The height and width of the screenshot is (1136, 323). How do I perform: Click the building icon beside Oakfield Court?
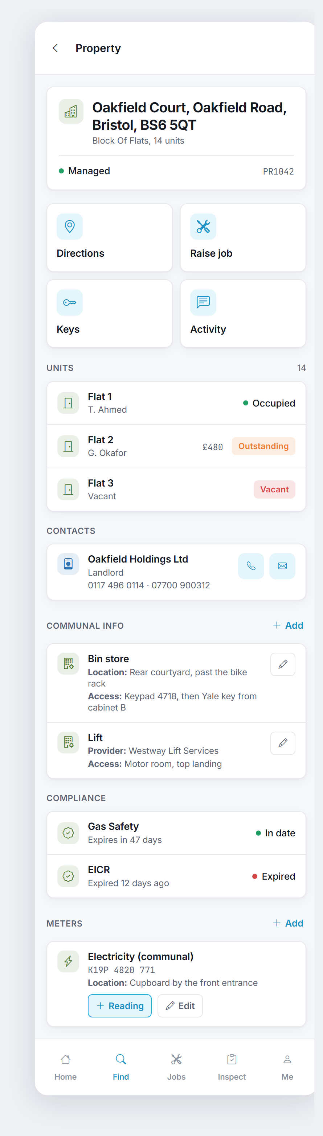(71, 111)
